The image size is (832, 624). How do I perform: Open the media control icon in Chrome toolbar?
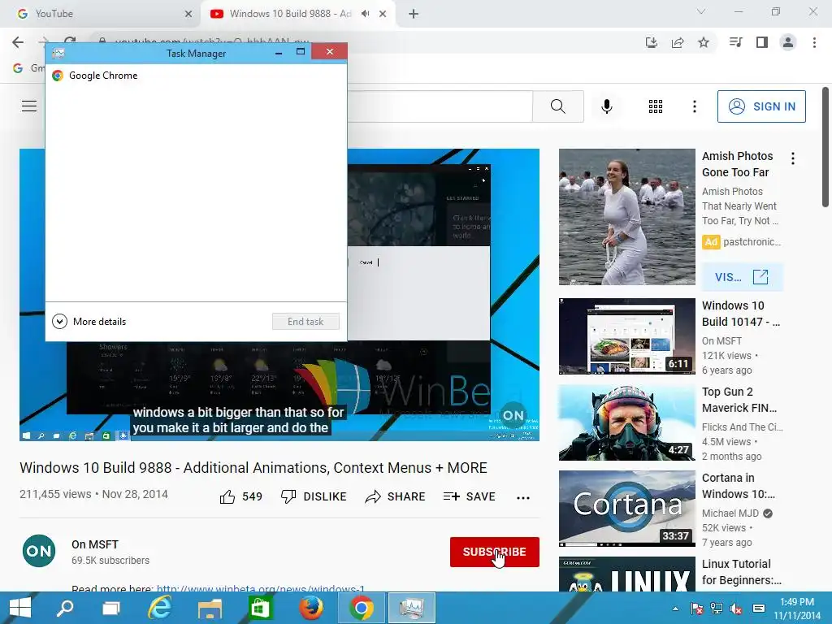tap(735, 42)
